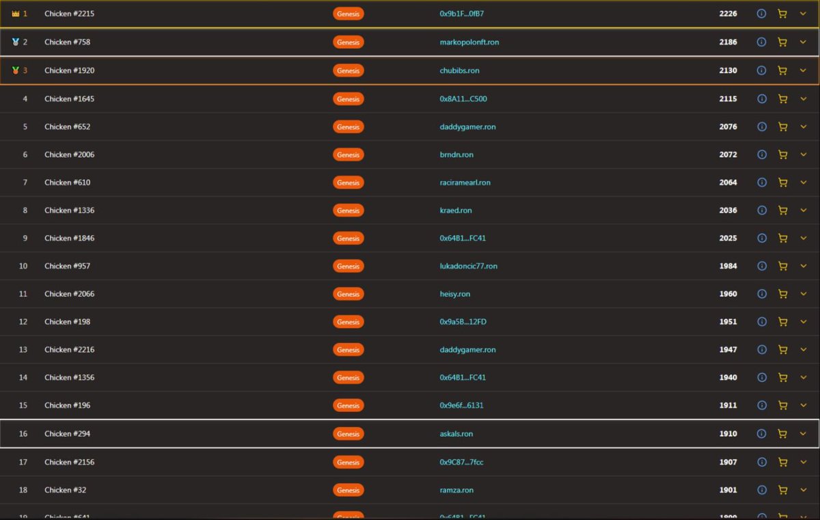Click the blue medal icon for rank 2
Image resolution: width=820 pixels, height=520 pixels.
point(15,42)
